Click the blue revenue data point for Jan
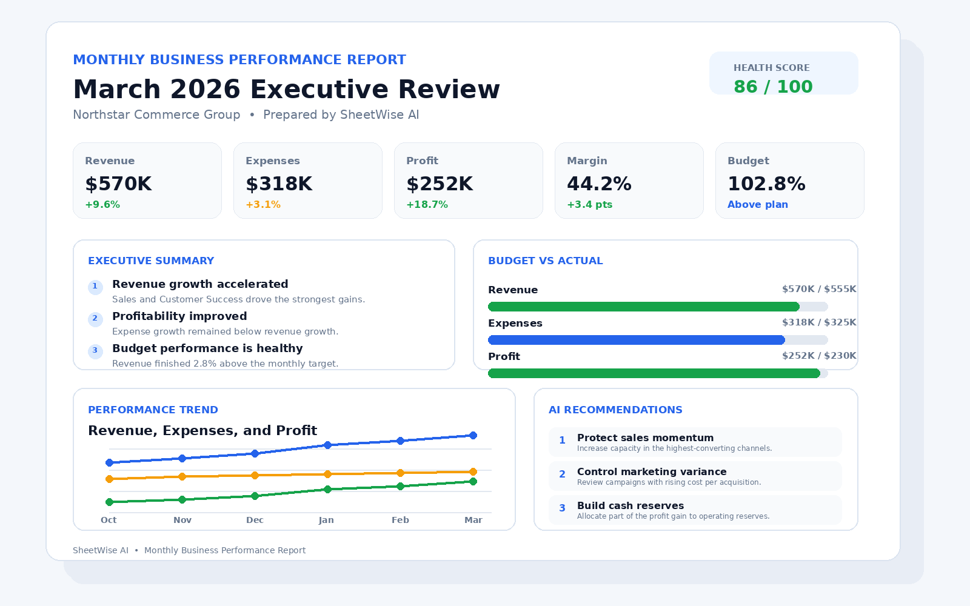Image resolution: width=970 pixels, height=606 pixels. pyautogui.click(x=327, y=445)
